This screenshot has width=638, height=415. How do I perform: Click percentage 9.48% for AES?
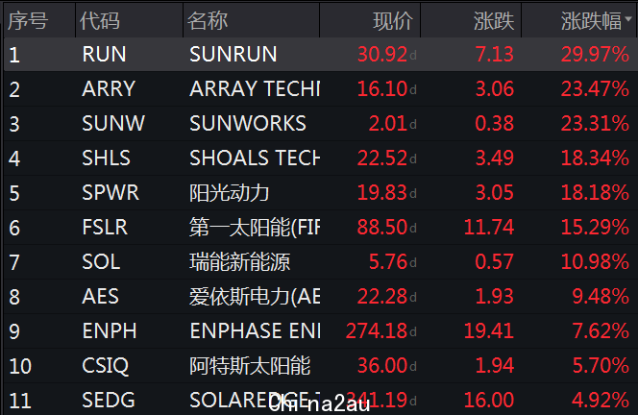tap(601, 296)
